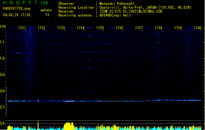Screen dimensions: 205x130
Task: Click the HROFFT 1.0.0 title text
Action: [26, 3]
